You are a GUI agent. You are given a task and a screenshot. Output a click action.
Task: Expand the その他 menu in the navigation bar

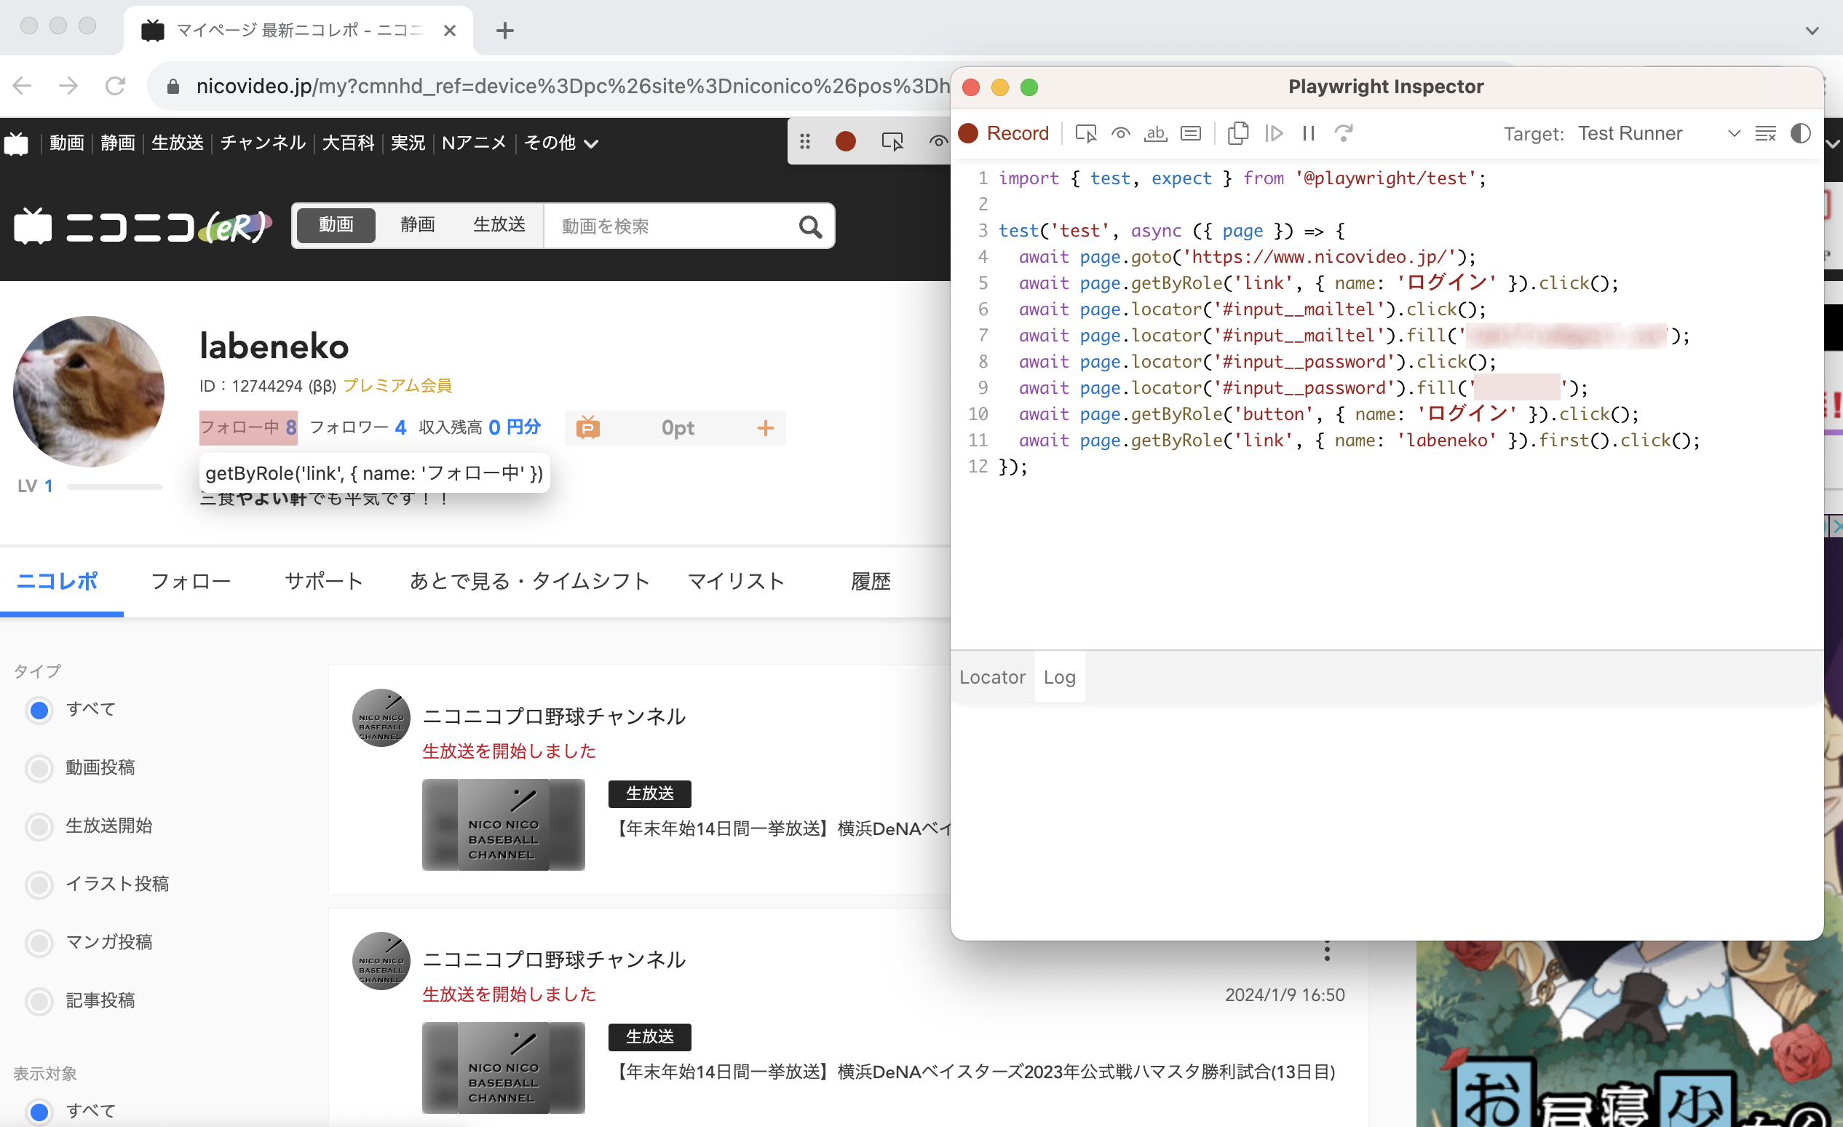coord(561,142)
